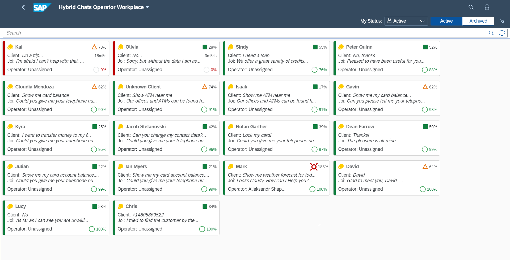Click the chat bubble icon beside Lucy

coord(10,206)
